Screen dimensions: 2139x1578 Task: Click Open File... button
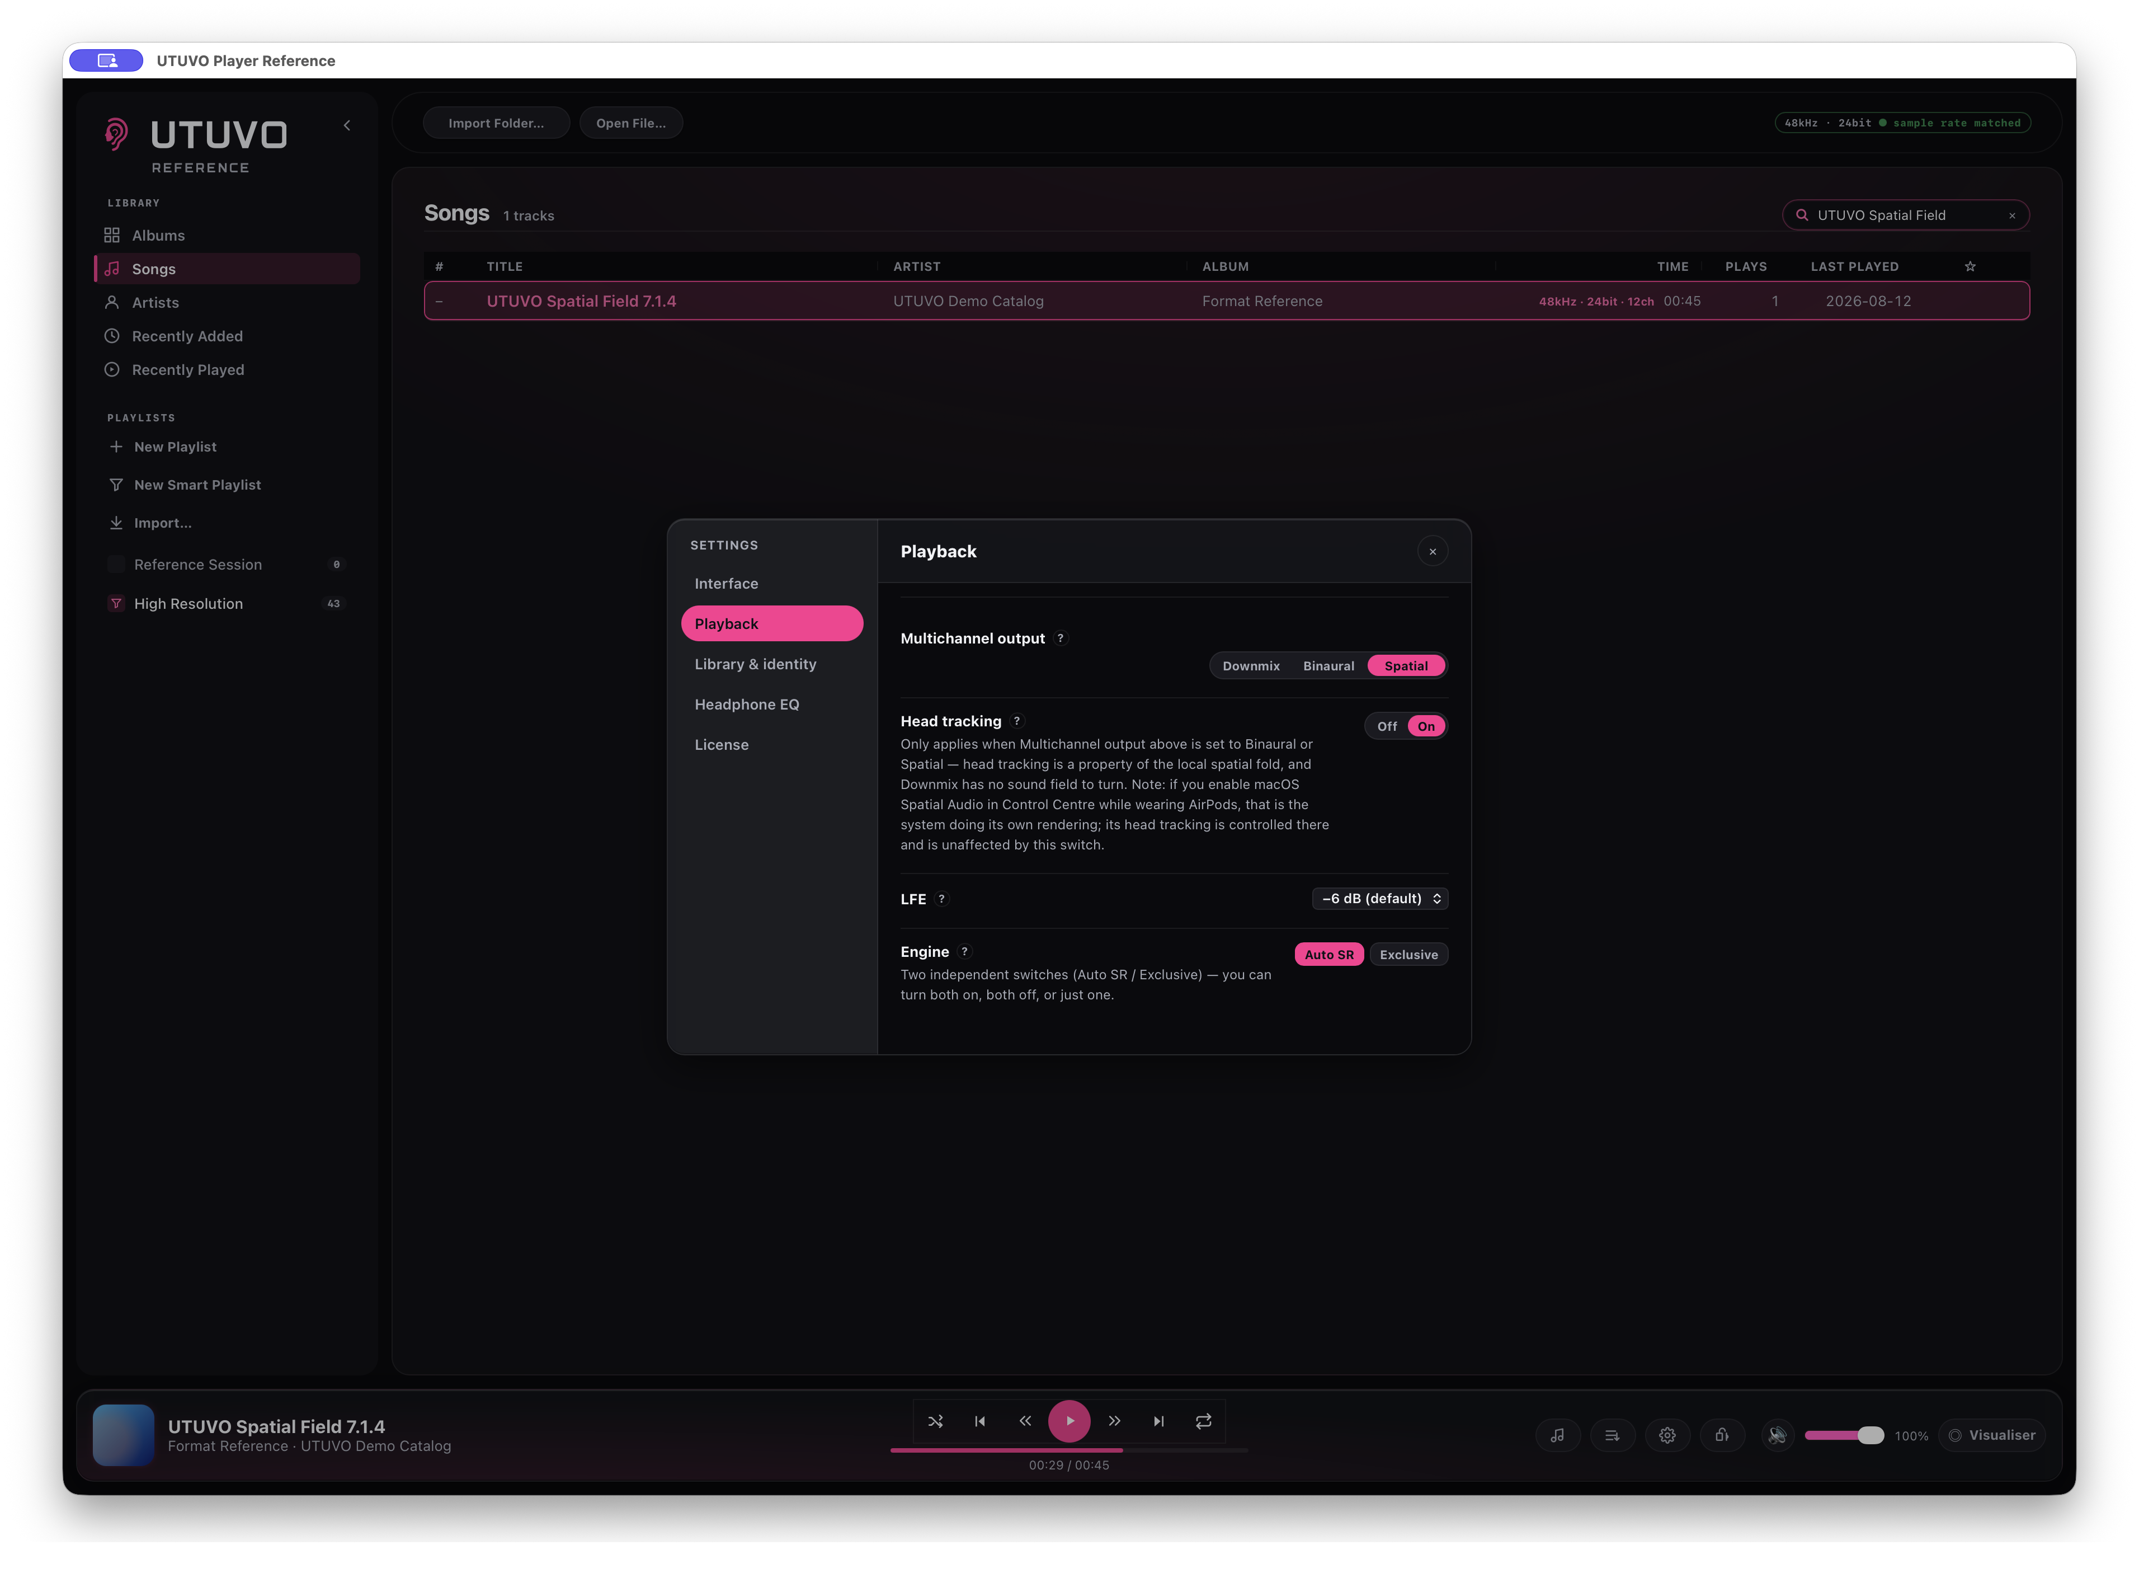coord(631,123)
